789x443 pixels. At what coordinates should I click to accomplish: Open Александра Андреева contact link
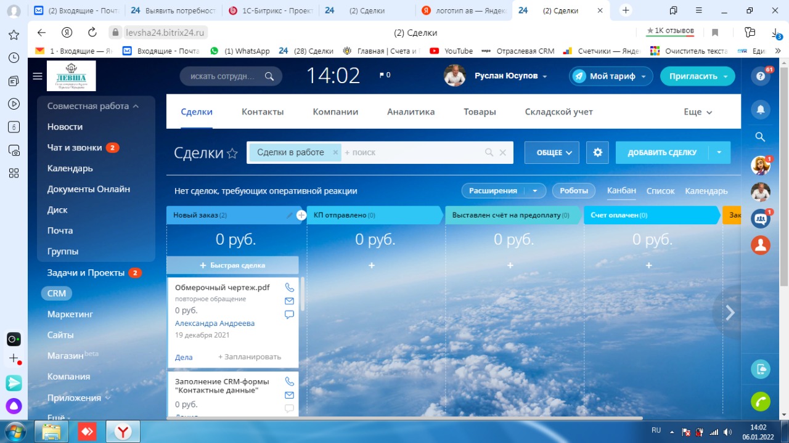click(x=215, y=323)
